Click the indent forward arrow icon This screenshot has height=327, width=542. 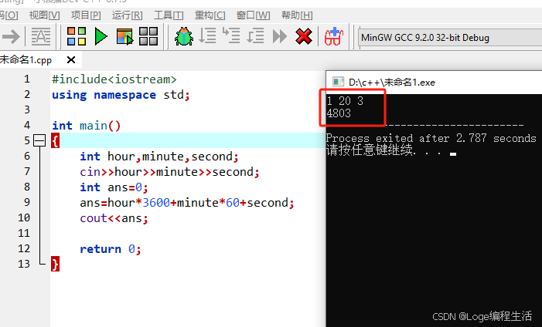pyautogui.click(x=11, y=36)
